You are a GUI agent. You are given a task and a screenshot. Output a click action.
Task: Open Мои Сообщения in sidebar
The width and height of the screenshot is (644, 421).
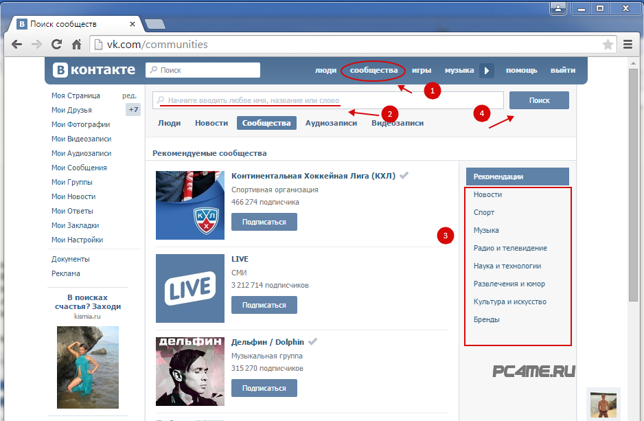pos(79,168)
